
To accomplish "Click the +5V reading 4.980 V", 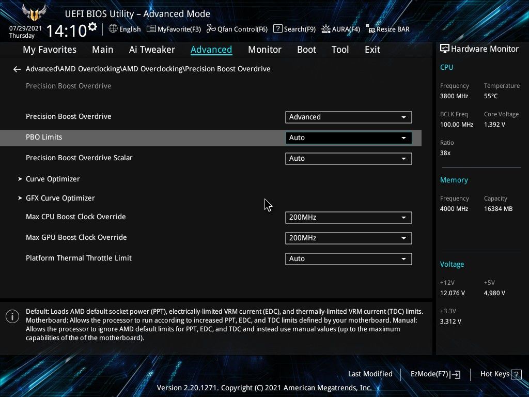I will 494,293.
